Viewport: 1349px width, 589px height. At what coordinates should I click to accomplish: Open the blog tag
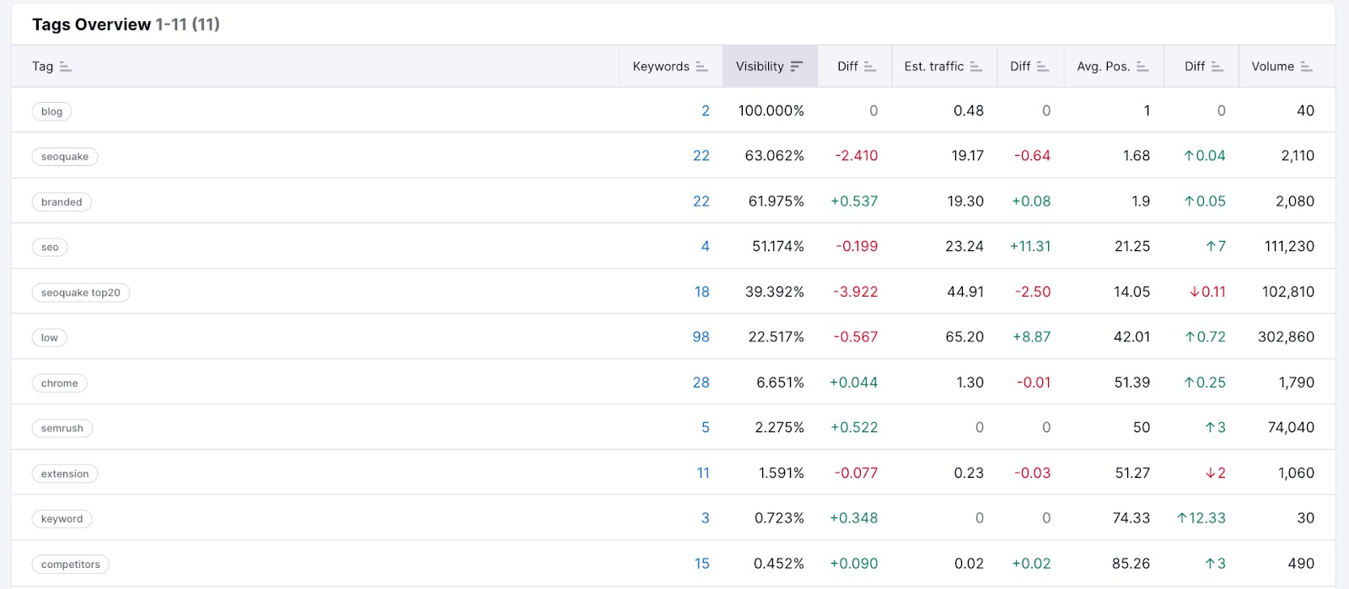[x=51, y=111]
